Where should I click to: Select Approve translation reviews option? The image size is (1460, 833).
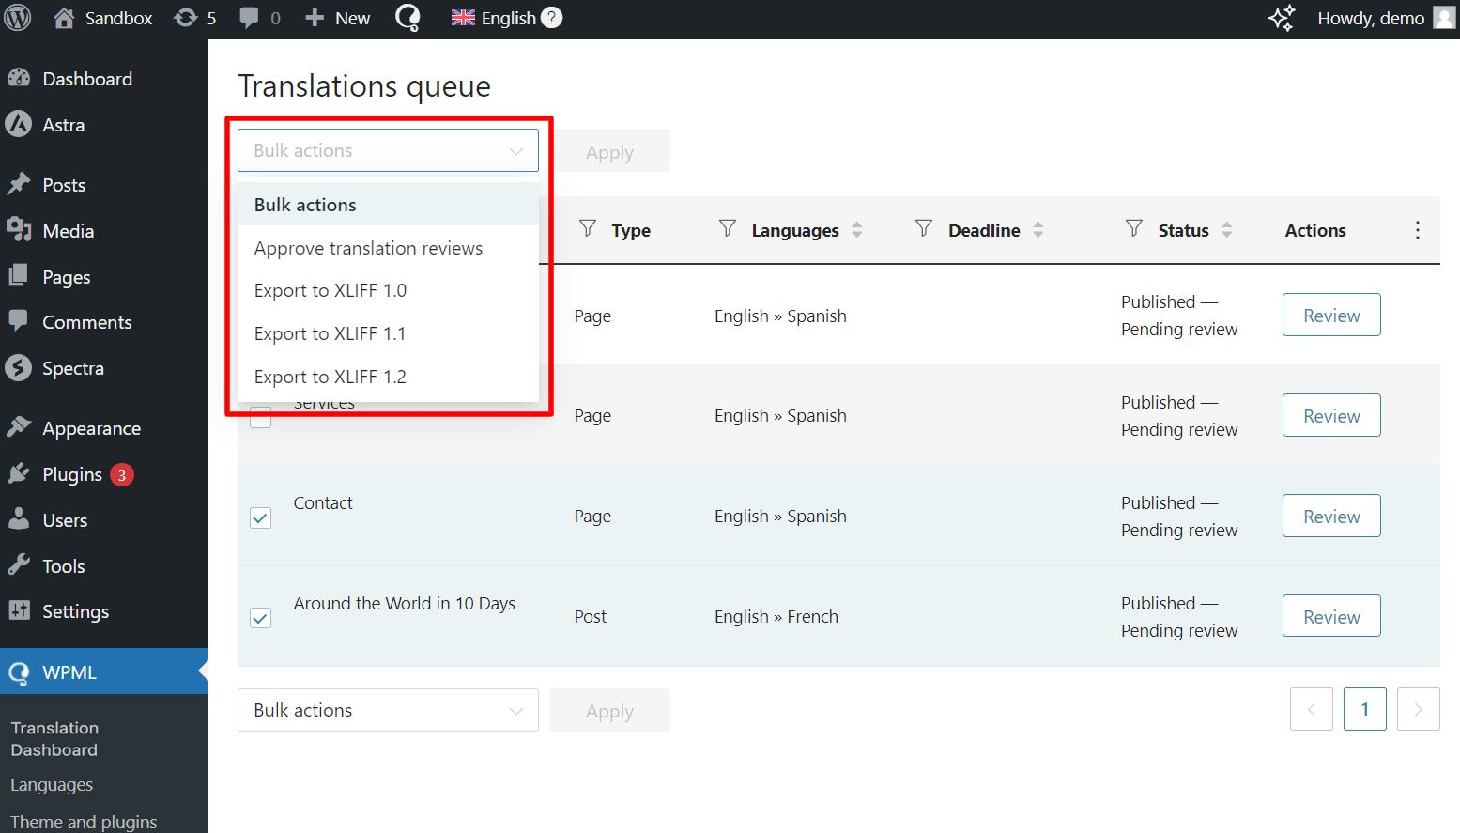pos(388,248)
